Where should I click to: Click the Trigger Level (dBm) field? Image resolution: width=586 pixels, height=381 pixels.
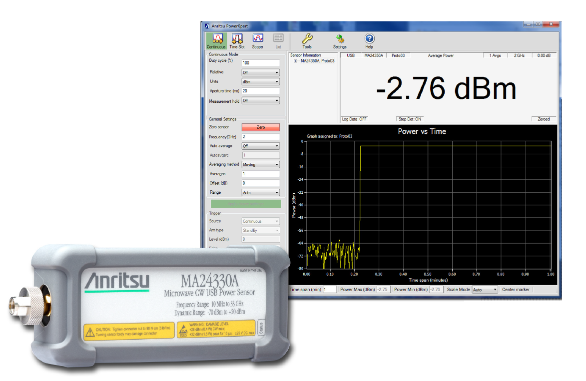point(260,239)
